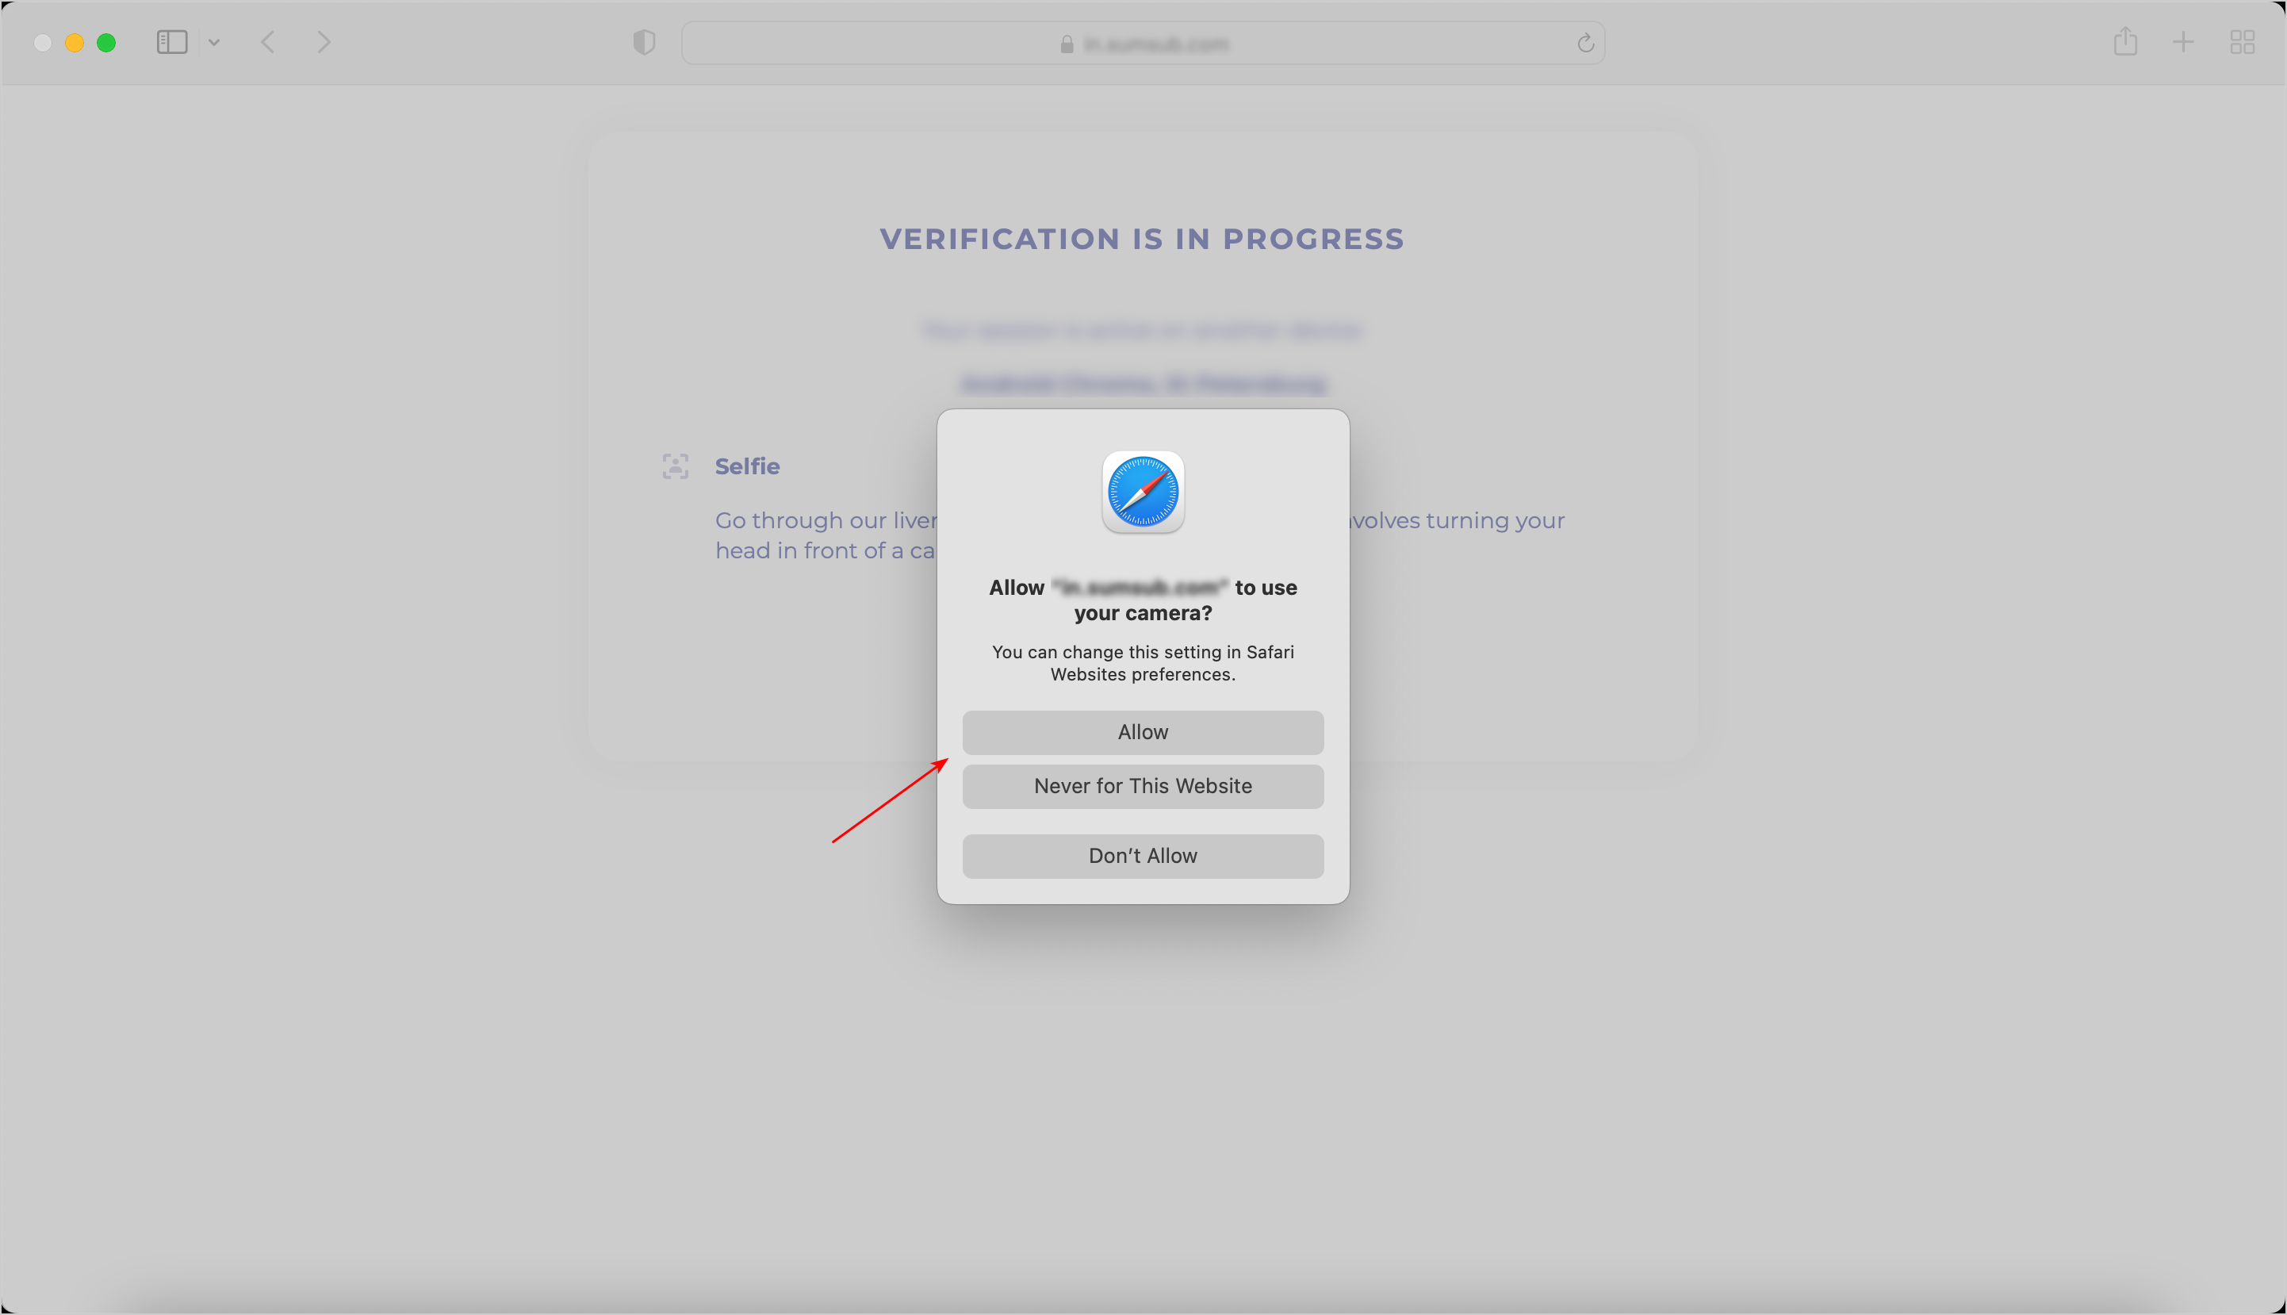This screenshot has width=2287, height=1315.
Task: Click the lock icon in address bar
Action: [x=1067, y=44]
